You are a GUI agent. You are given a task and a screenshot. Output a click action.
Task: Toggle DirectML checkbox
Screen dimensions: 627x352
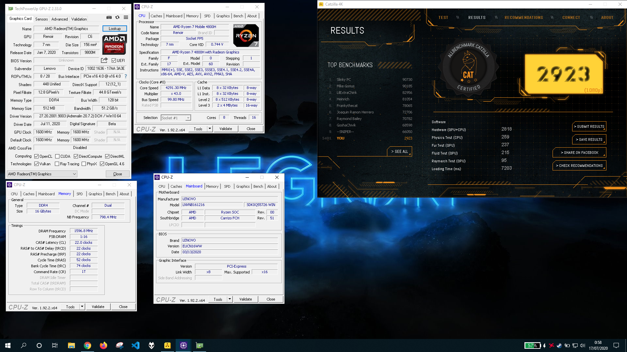[107, 156]
